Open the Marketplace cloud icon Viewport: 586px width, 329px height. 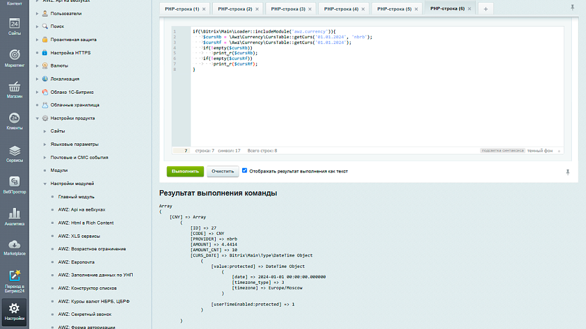tap(14, 246)
